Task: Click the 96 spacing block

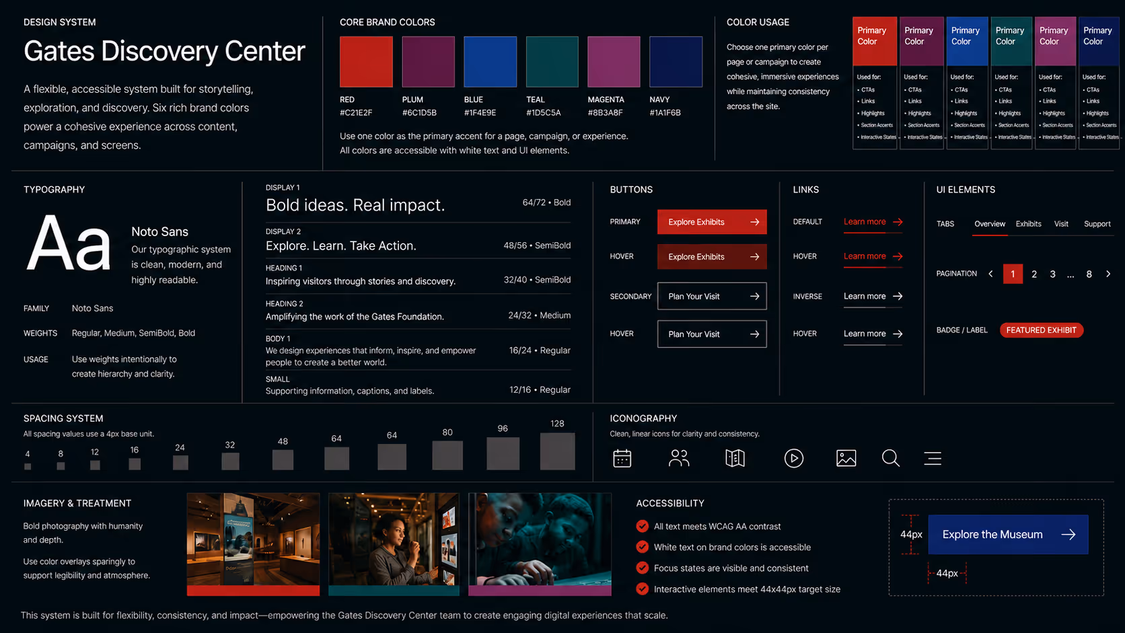Action: pos(503,453)
